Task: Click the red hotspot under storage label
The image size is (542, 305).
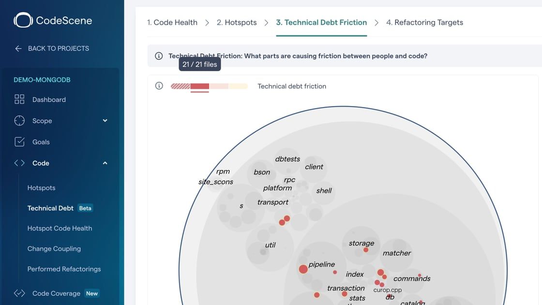Action: [366, 250]
